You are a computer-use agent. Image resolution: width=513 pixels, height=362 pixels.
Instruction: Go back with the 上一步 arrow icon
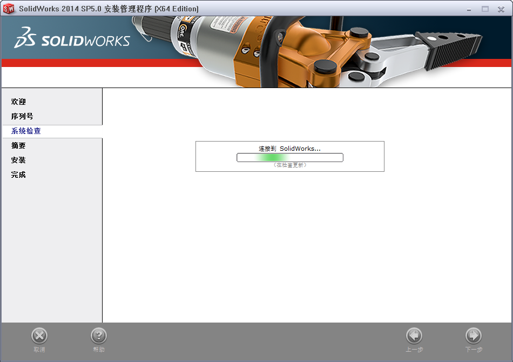coord(414,336)
